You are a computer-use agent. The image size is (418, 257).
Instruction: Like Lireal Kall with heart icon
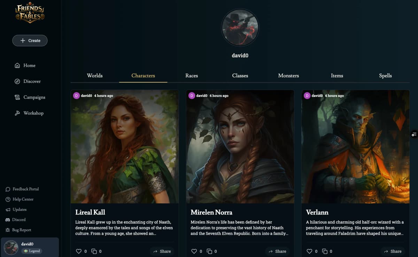pyautogui.click(x=78, y=251)
